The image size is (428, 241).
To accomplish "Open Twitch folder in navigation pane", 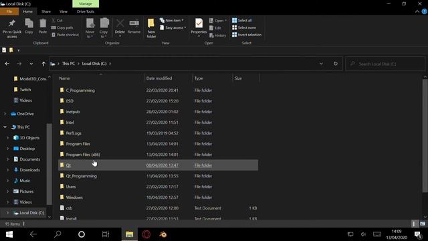I will coord(25,90).
